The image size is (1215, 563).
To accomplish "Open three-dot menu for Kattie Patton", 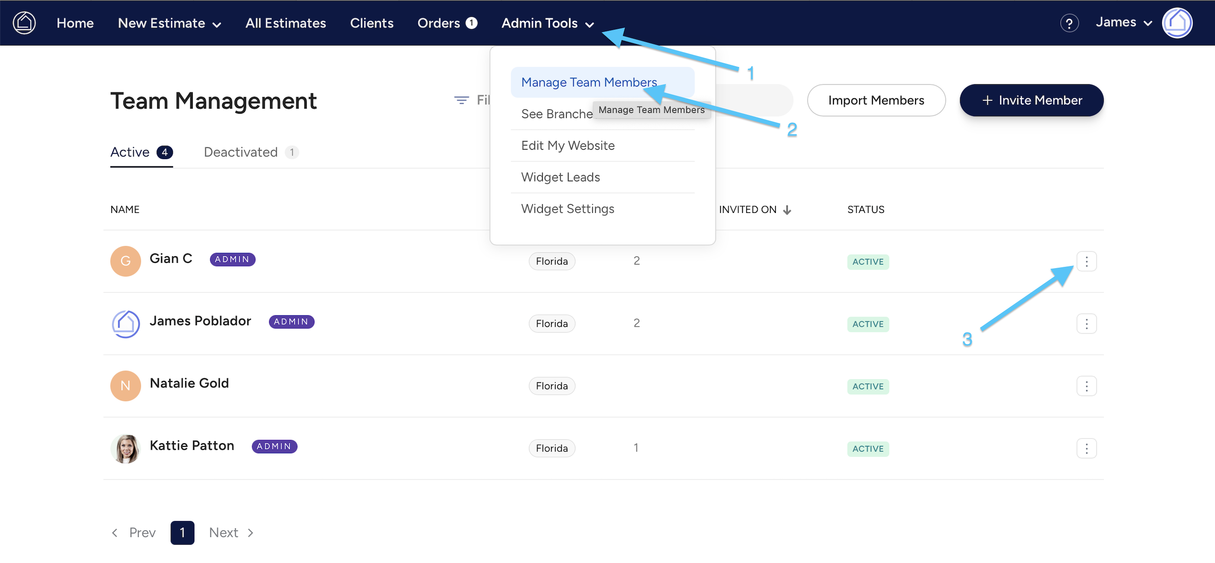I will tap(1086, 448).
